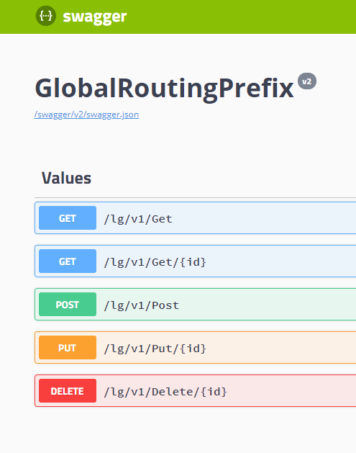356x453 pixels.
Task: Select the /lg/v1/Delete/{id} path text
Action: tap(165, 392)
